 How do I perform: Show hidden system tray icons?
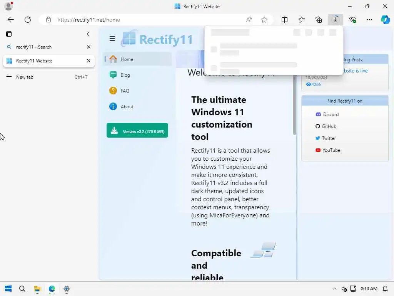click(334, 289)
